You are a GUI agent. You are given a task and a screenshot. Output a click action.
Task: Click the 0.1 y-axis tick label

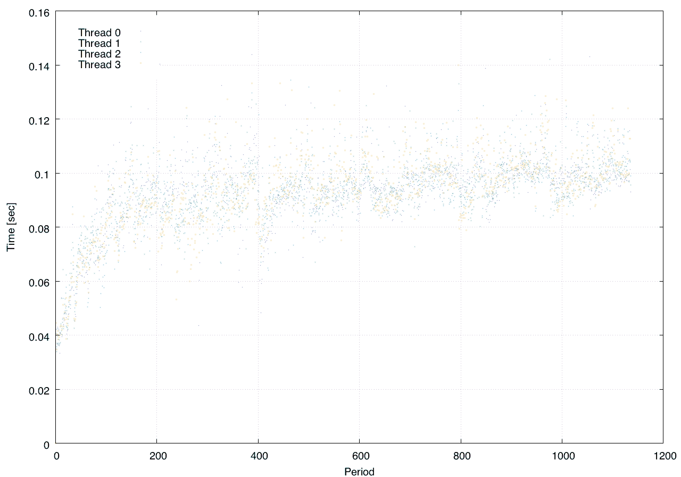point(41,174)
